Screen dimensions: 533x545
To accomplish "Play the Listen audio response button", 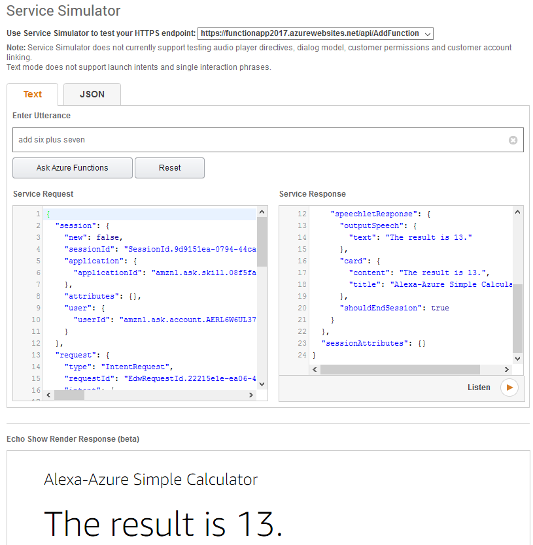I will pyautogui.click(x=509, y=388).
